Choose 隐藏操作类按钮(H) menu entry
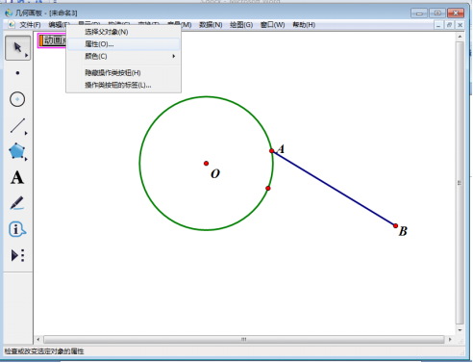 [123, 73]
